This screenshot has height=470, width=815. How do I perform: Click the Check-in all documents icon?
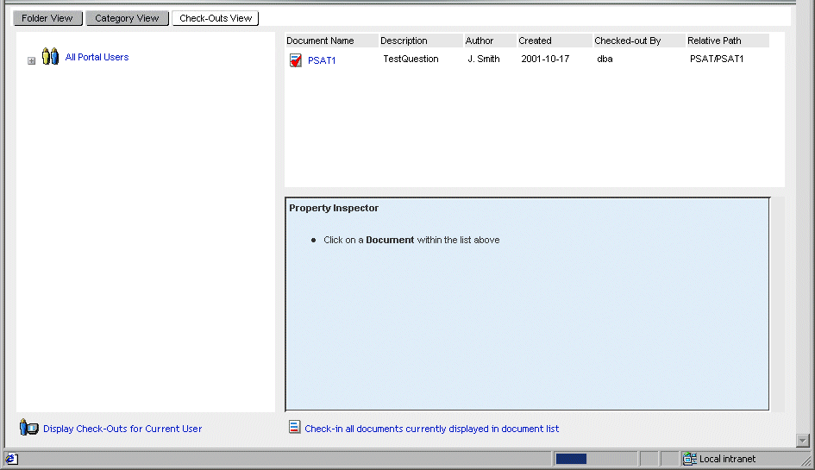coord(295,428)
